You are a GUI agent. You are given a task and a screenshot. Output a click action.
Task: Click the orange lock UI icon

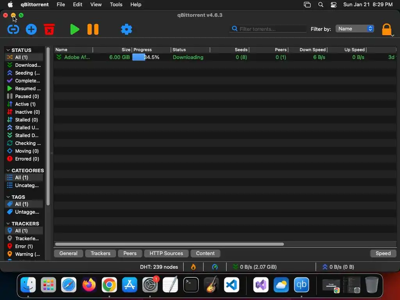tap(386, 29)
